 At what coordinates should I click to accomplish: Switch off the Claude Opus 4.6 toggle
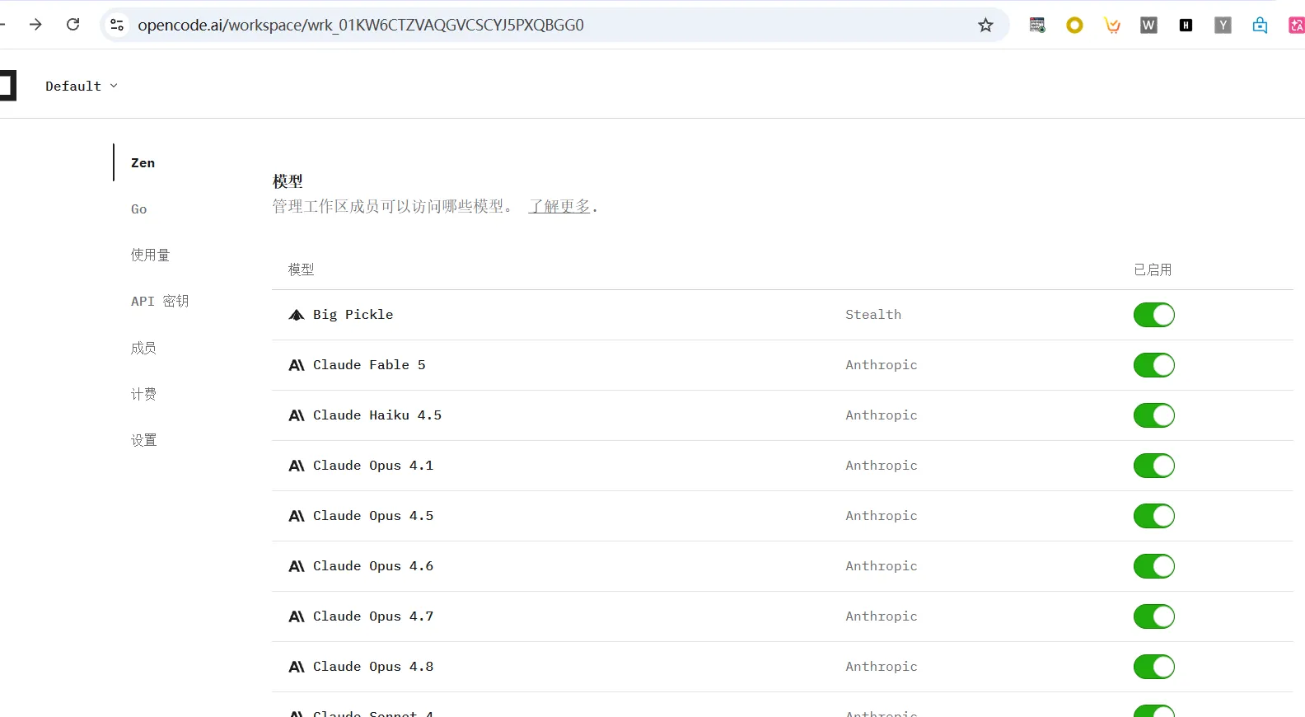(1153, 566)
